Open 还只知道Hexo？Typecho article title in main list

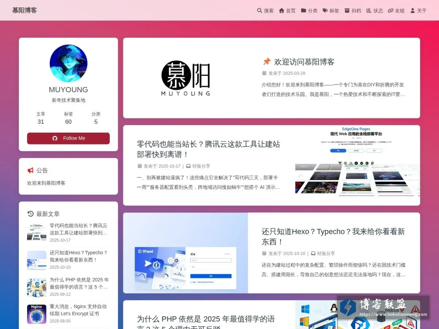[333, 237]
